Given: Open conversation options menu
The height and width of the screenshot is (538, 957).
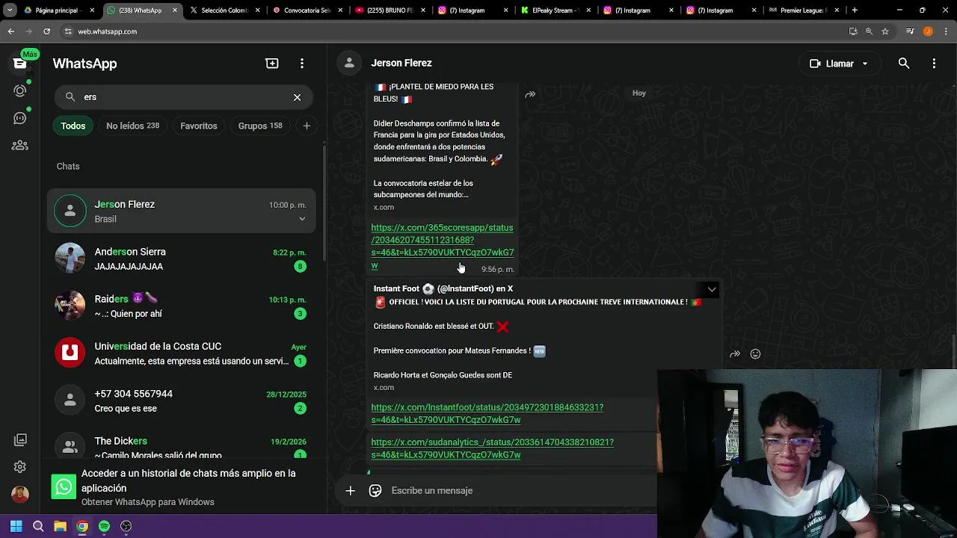Looking at the screenshot, I should tap(934, 64).
